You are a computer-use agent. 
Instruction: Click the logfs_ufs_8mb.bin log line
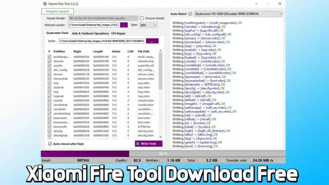[201, 131]
